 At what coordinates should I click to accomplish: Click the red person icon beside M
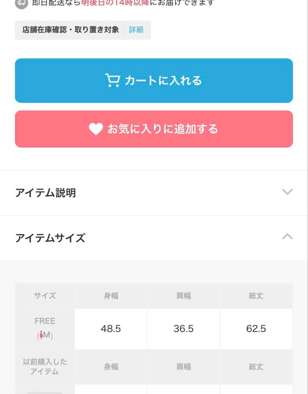click(41, 335)
